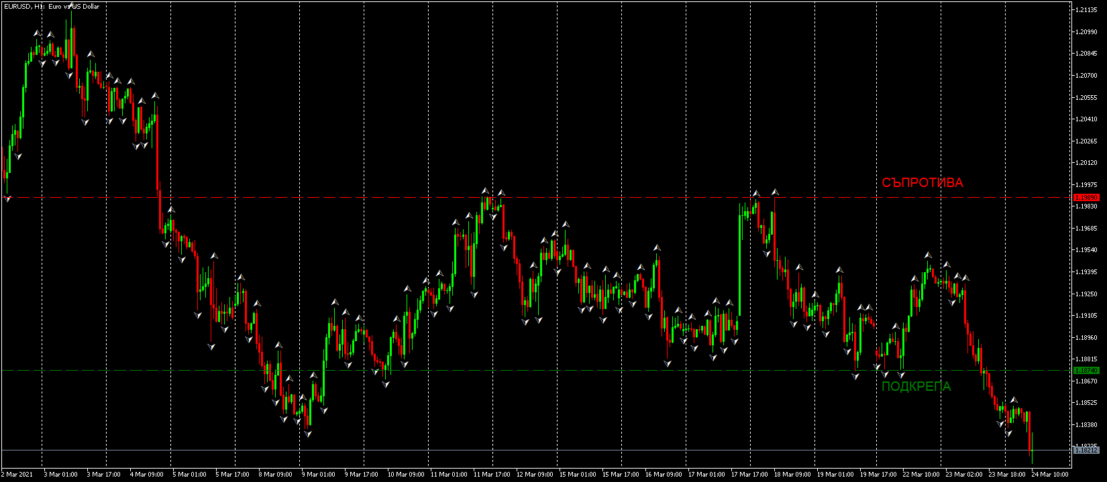1107x482 pixels.
Task: Click the 11 Mar 17:00 time axis label
Action: click(492, 475)
